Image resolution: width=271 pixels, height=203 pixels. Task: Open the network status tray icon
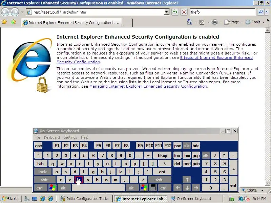click(x=241, y=199)
